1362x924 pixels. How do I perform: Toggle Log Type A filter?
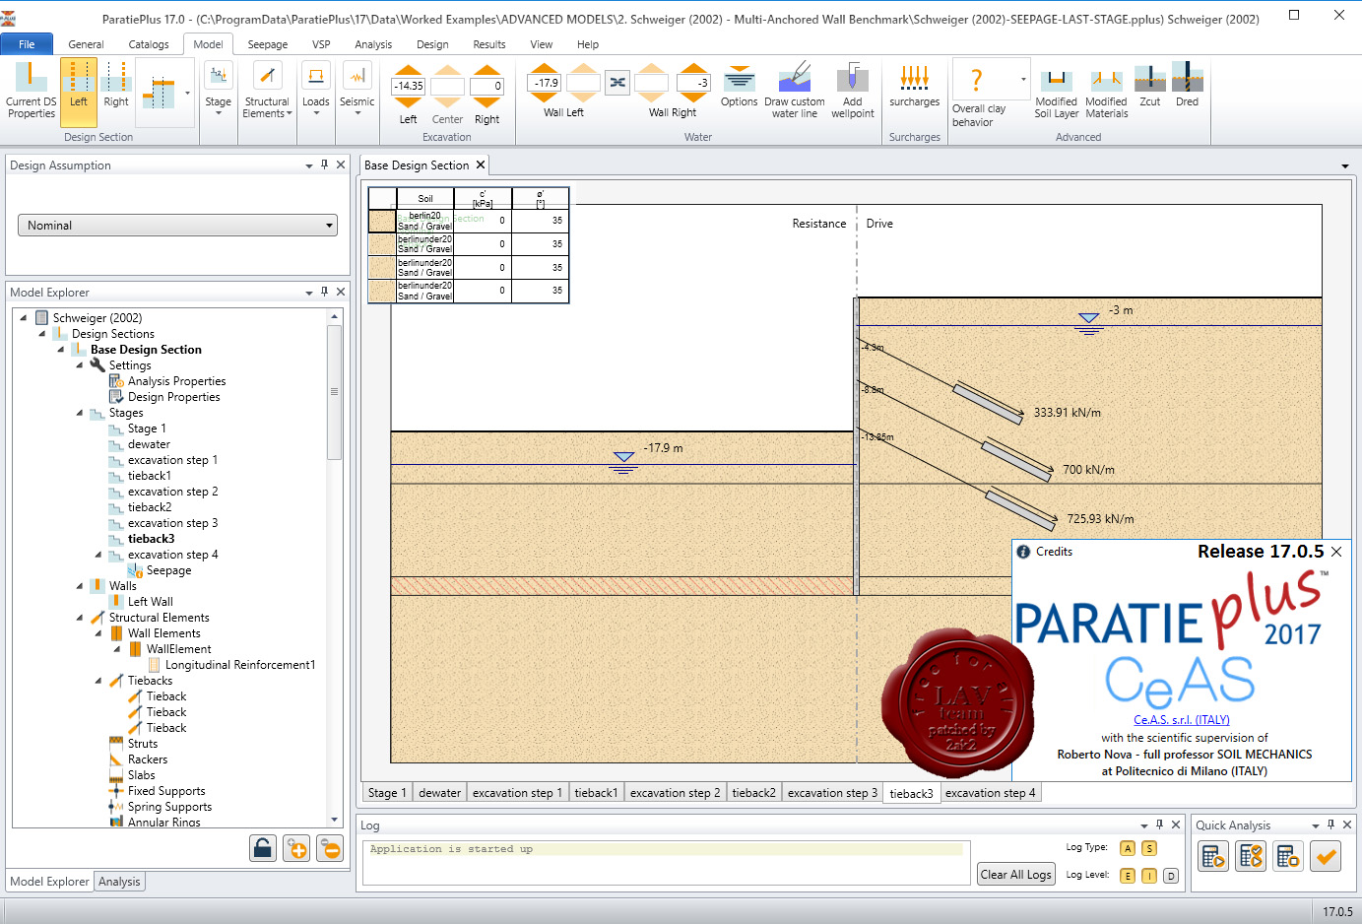(x=1128, y=848)
